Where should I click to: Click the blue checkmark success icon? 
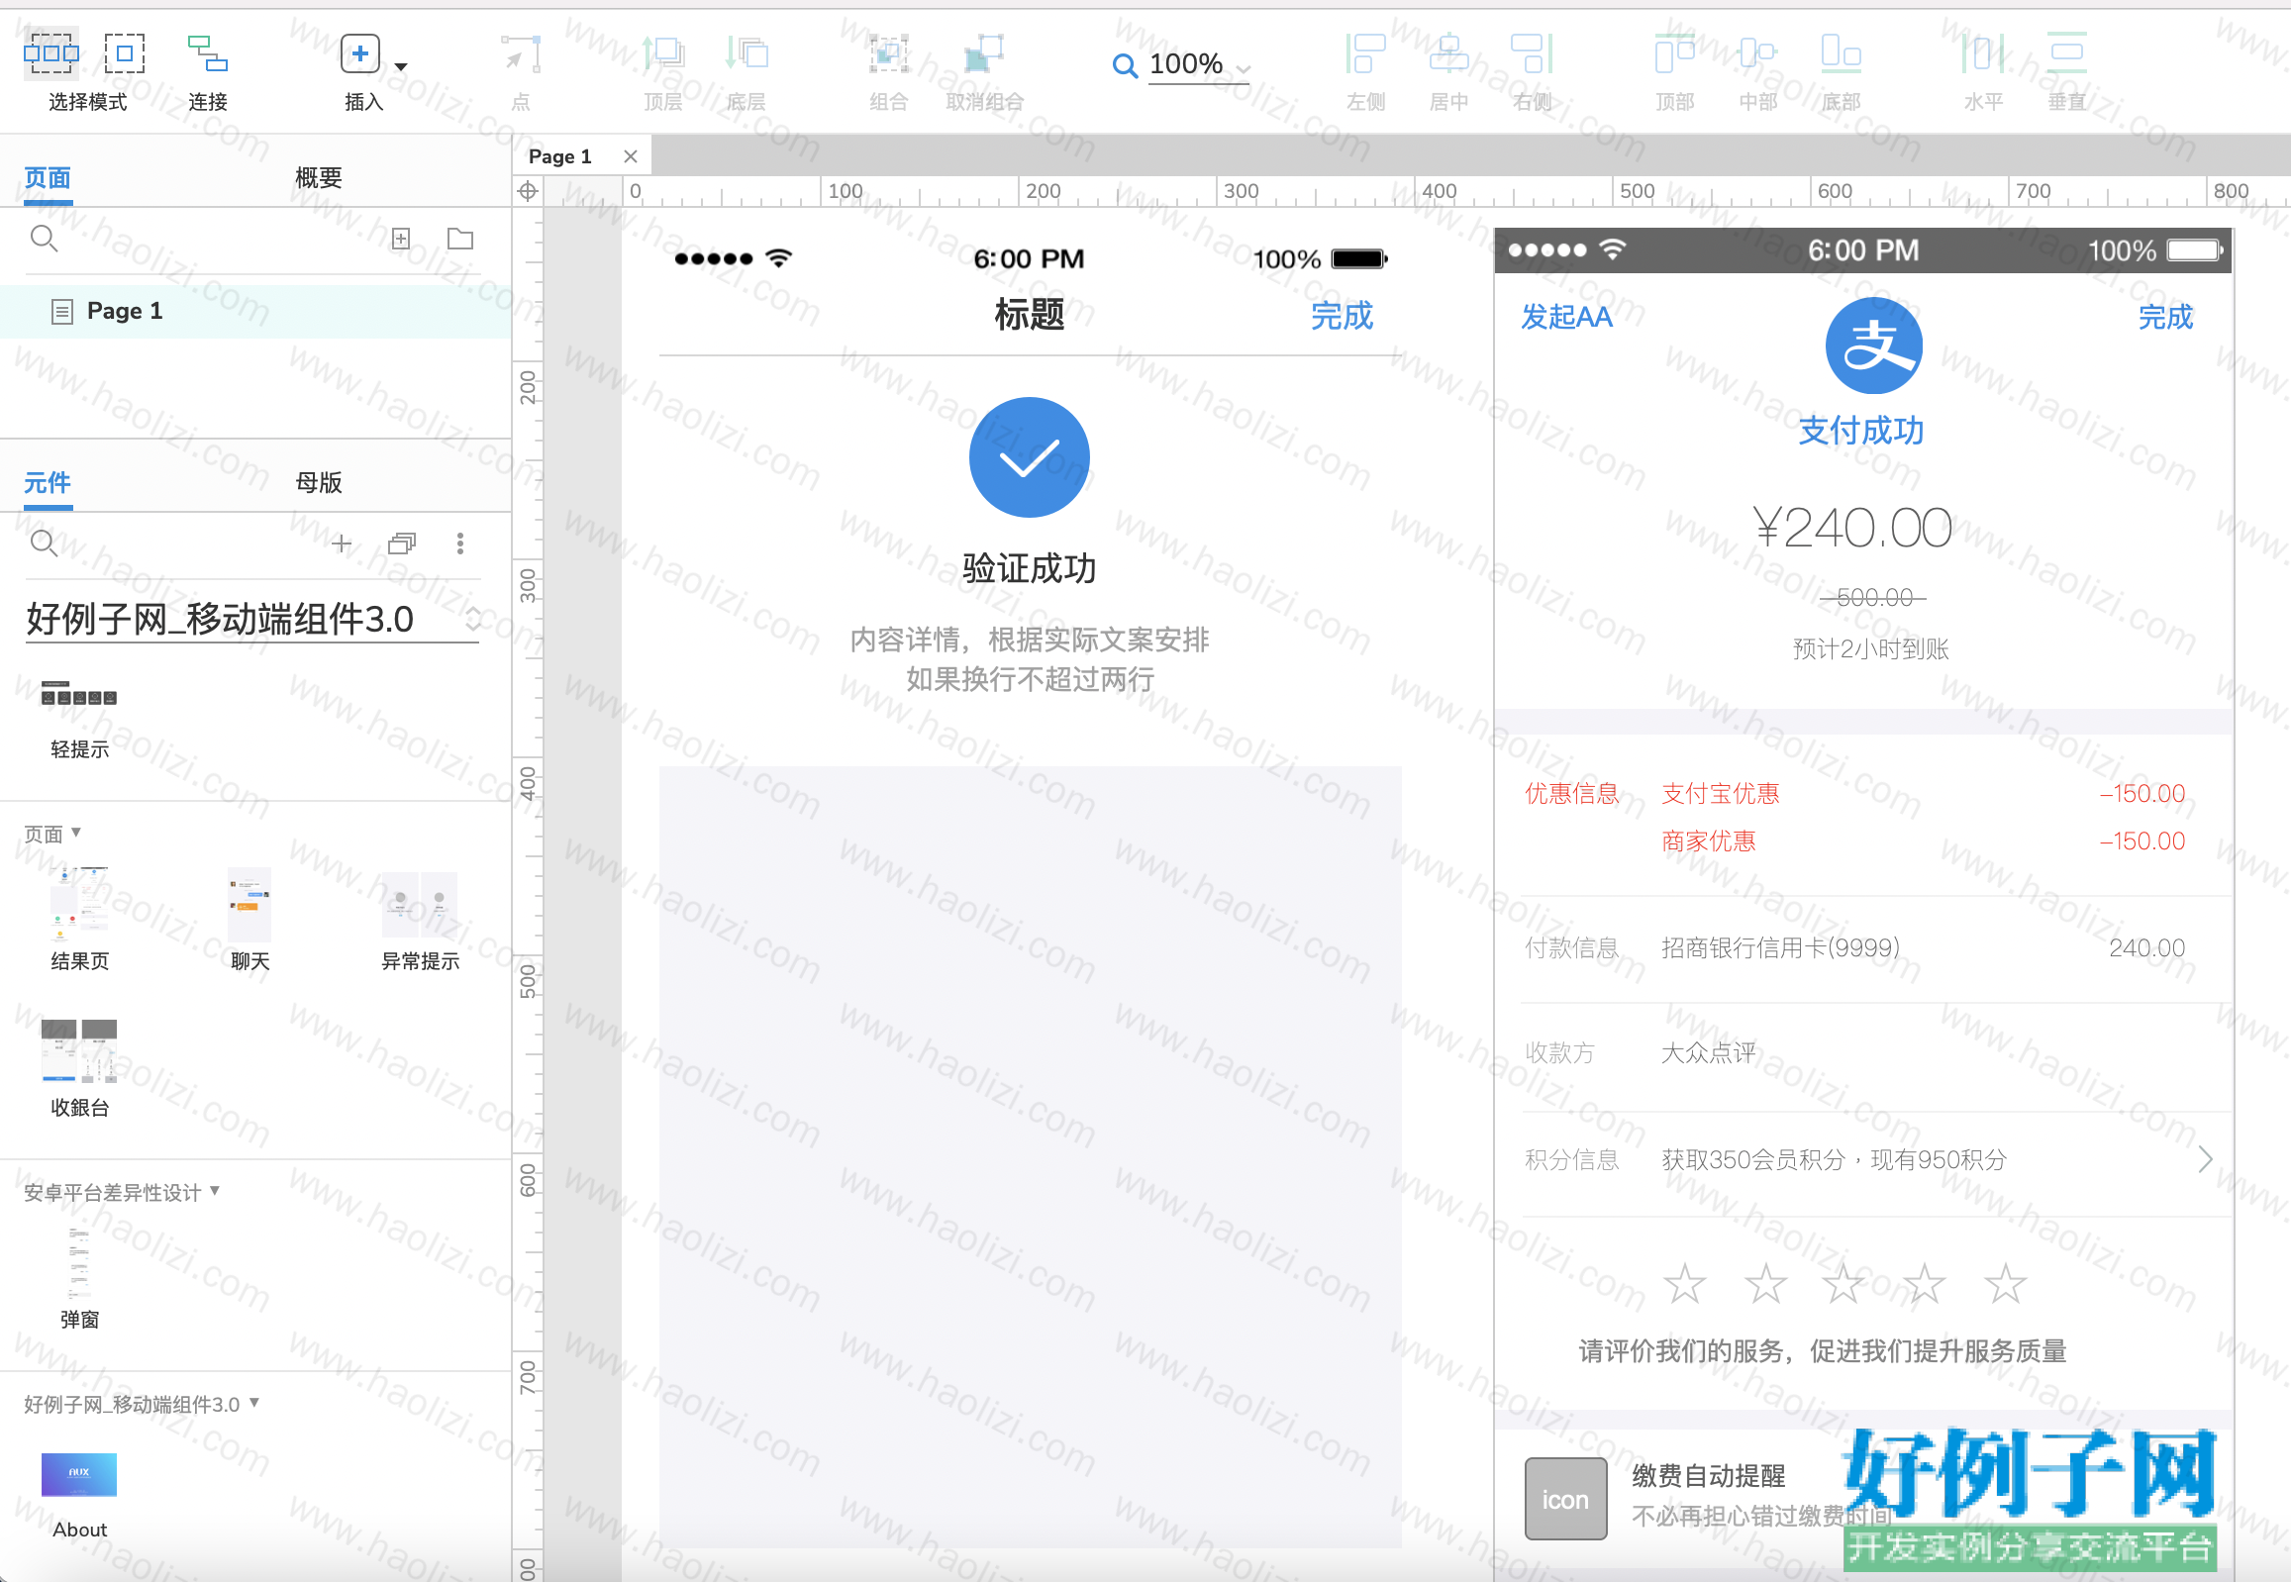click(1029, 457)
